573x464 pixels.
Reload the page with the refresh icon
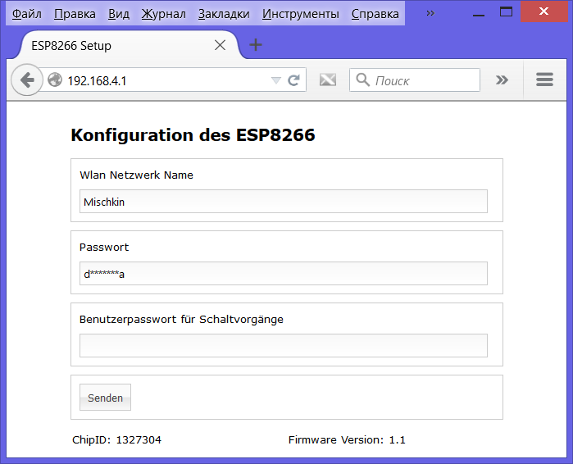[293, 80]
